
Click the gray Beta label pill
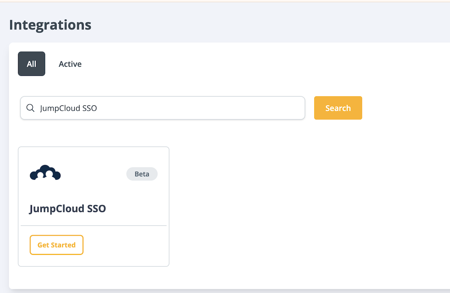(142, 174)
